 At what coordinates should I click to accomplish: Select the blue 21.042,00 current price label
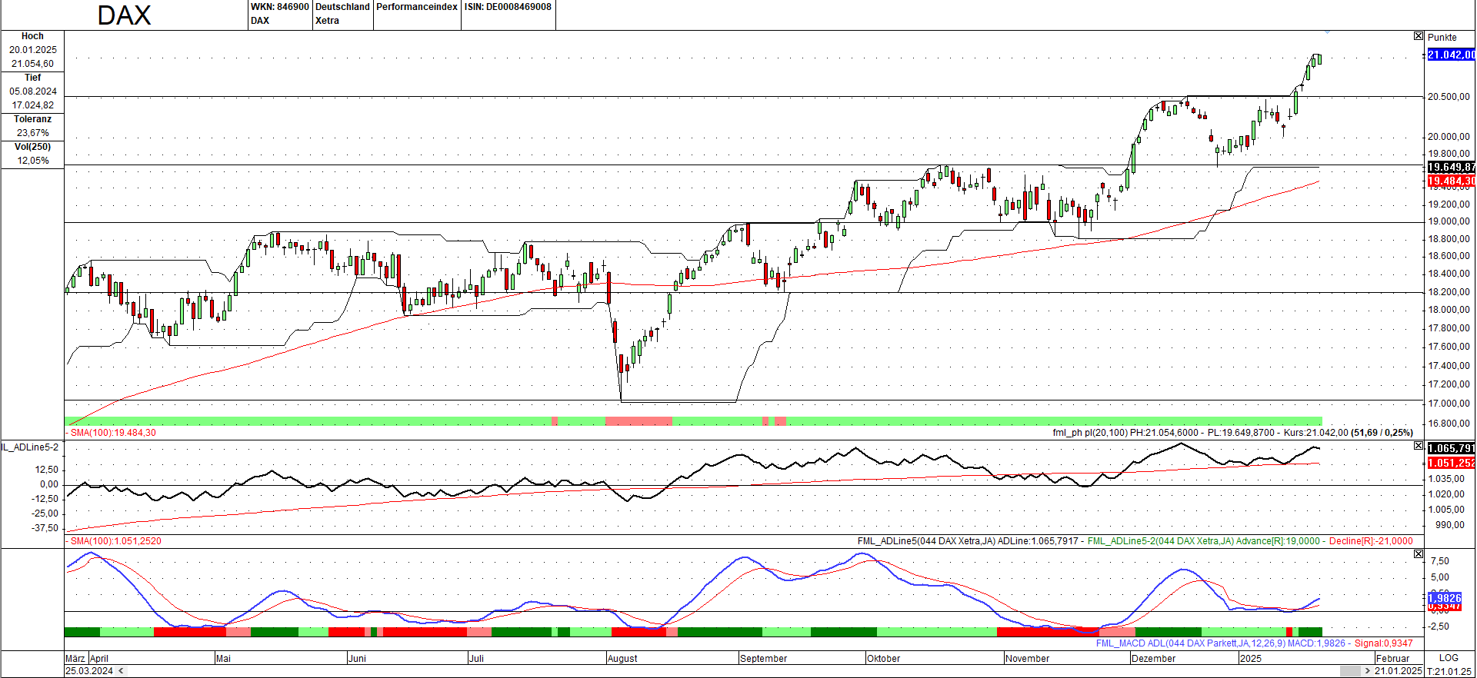point(1451,55)
